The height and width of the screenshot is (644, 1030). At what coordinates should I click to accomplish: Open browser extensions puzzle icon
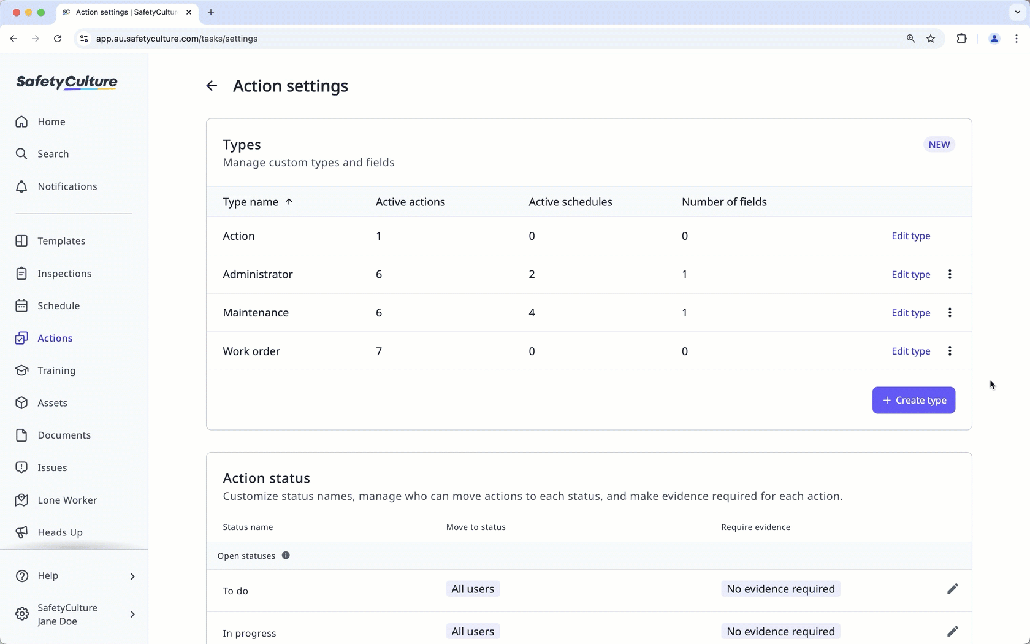961,39
